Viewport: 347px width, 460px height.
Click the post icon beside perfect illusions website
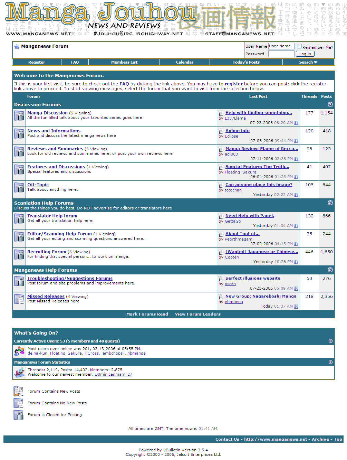pyautogui.click(x=221, y=279)
